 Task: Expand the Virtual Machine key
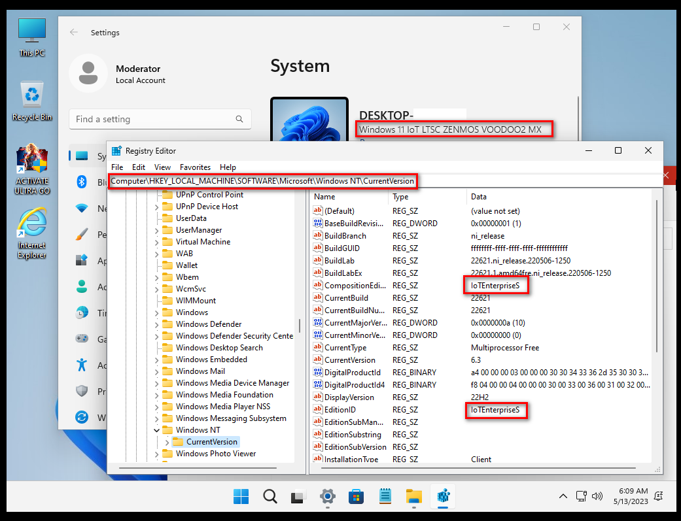click(157, 243)
